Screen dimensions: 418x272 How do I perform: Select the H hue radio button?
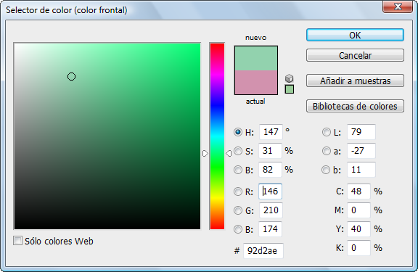(x=238, y=132)
